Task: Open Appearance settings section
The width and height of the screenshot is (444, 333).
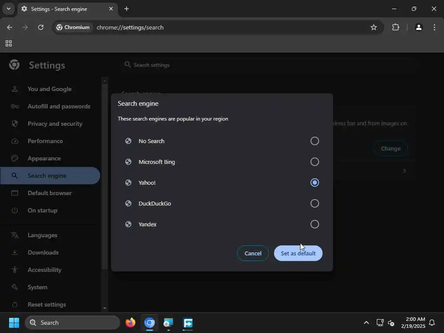Action: pyautogui.click(x=49, y=158)
